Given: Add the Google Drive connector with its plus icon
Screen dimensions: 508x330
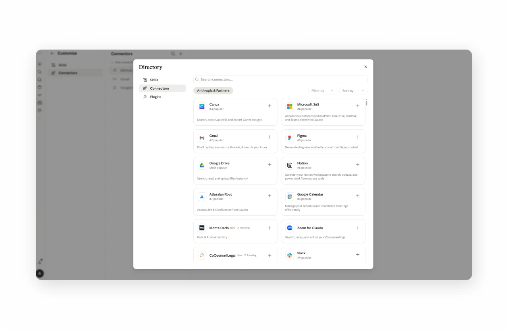Looking at the screenshot, I should 269,165.
